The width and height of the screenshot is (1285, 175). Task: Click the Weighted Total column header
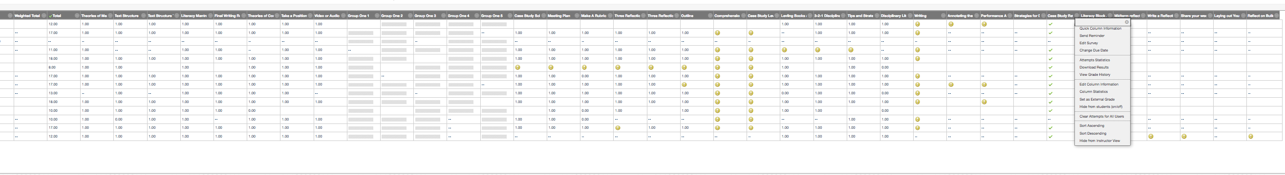[27, 16]
